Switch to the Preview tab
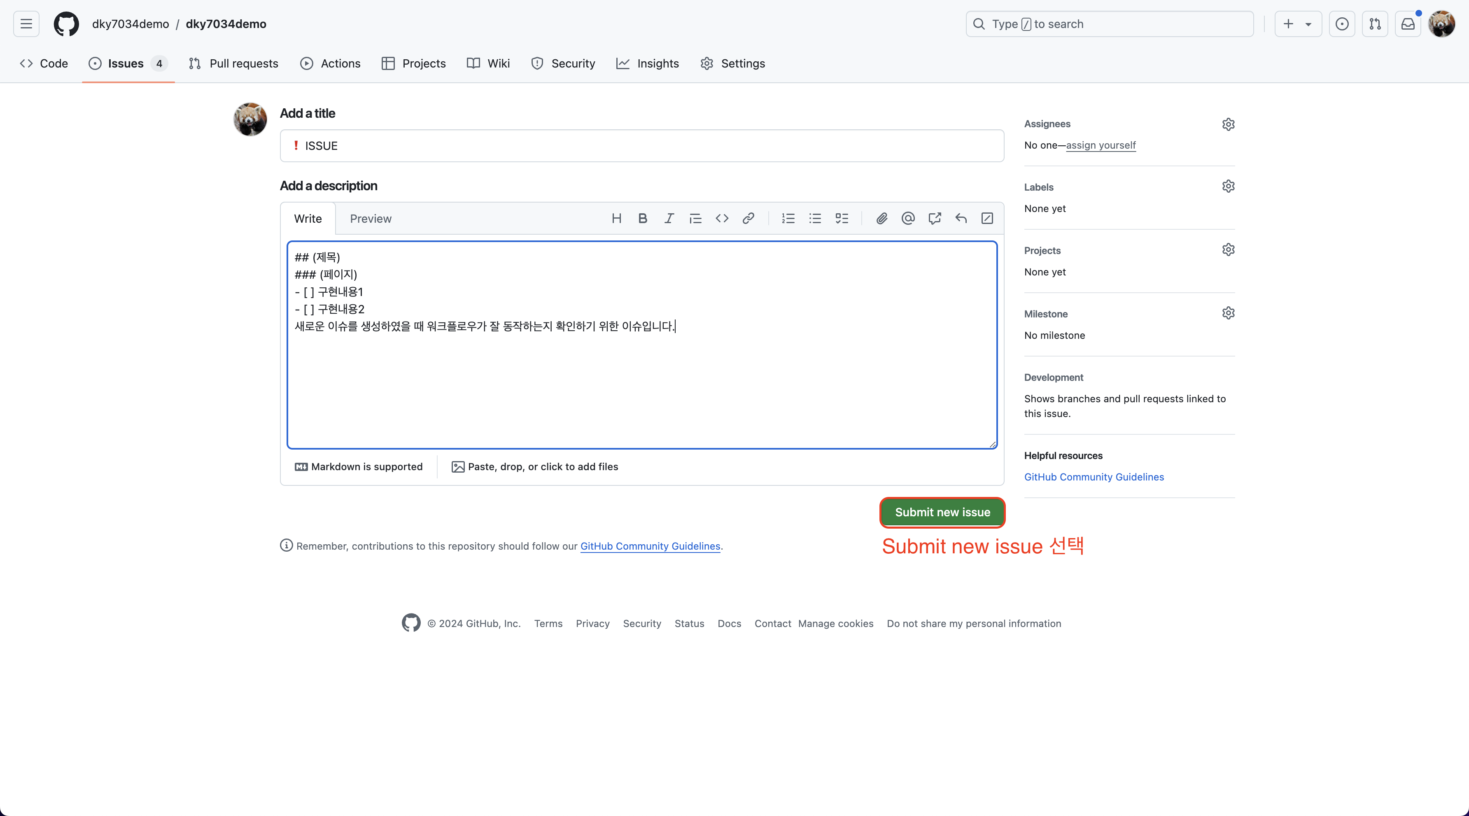Viewport: 1469px width, 816px height. click(371, 219)
